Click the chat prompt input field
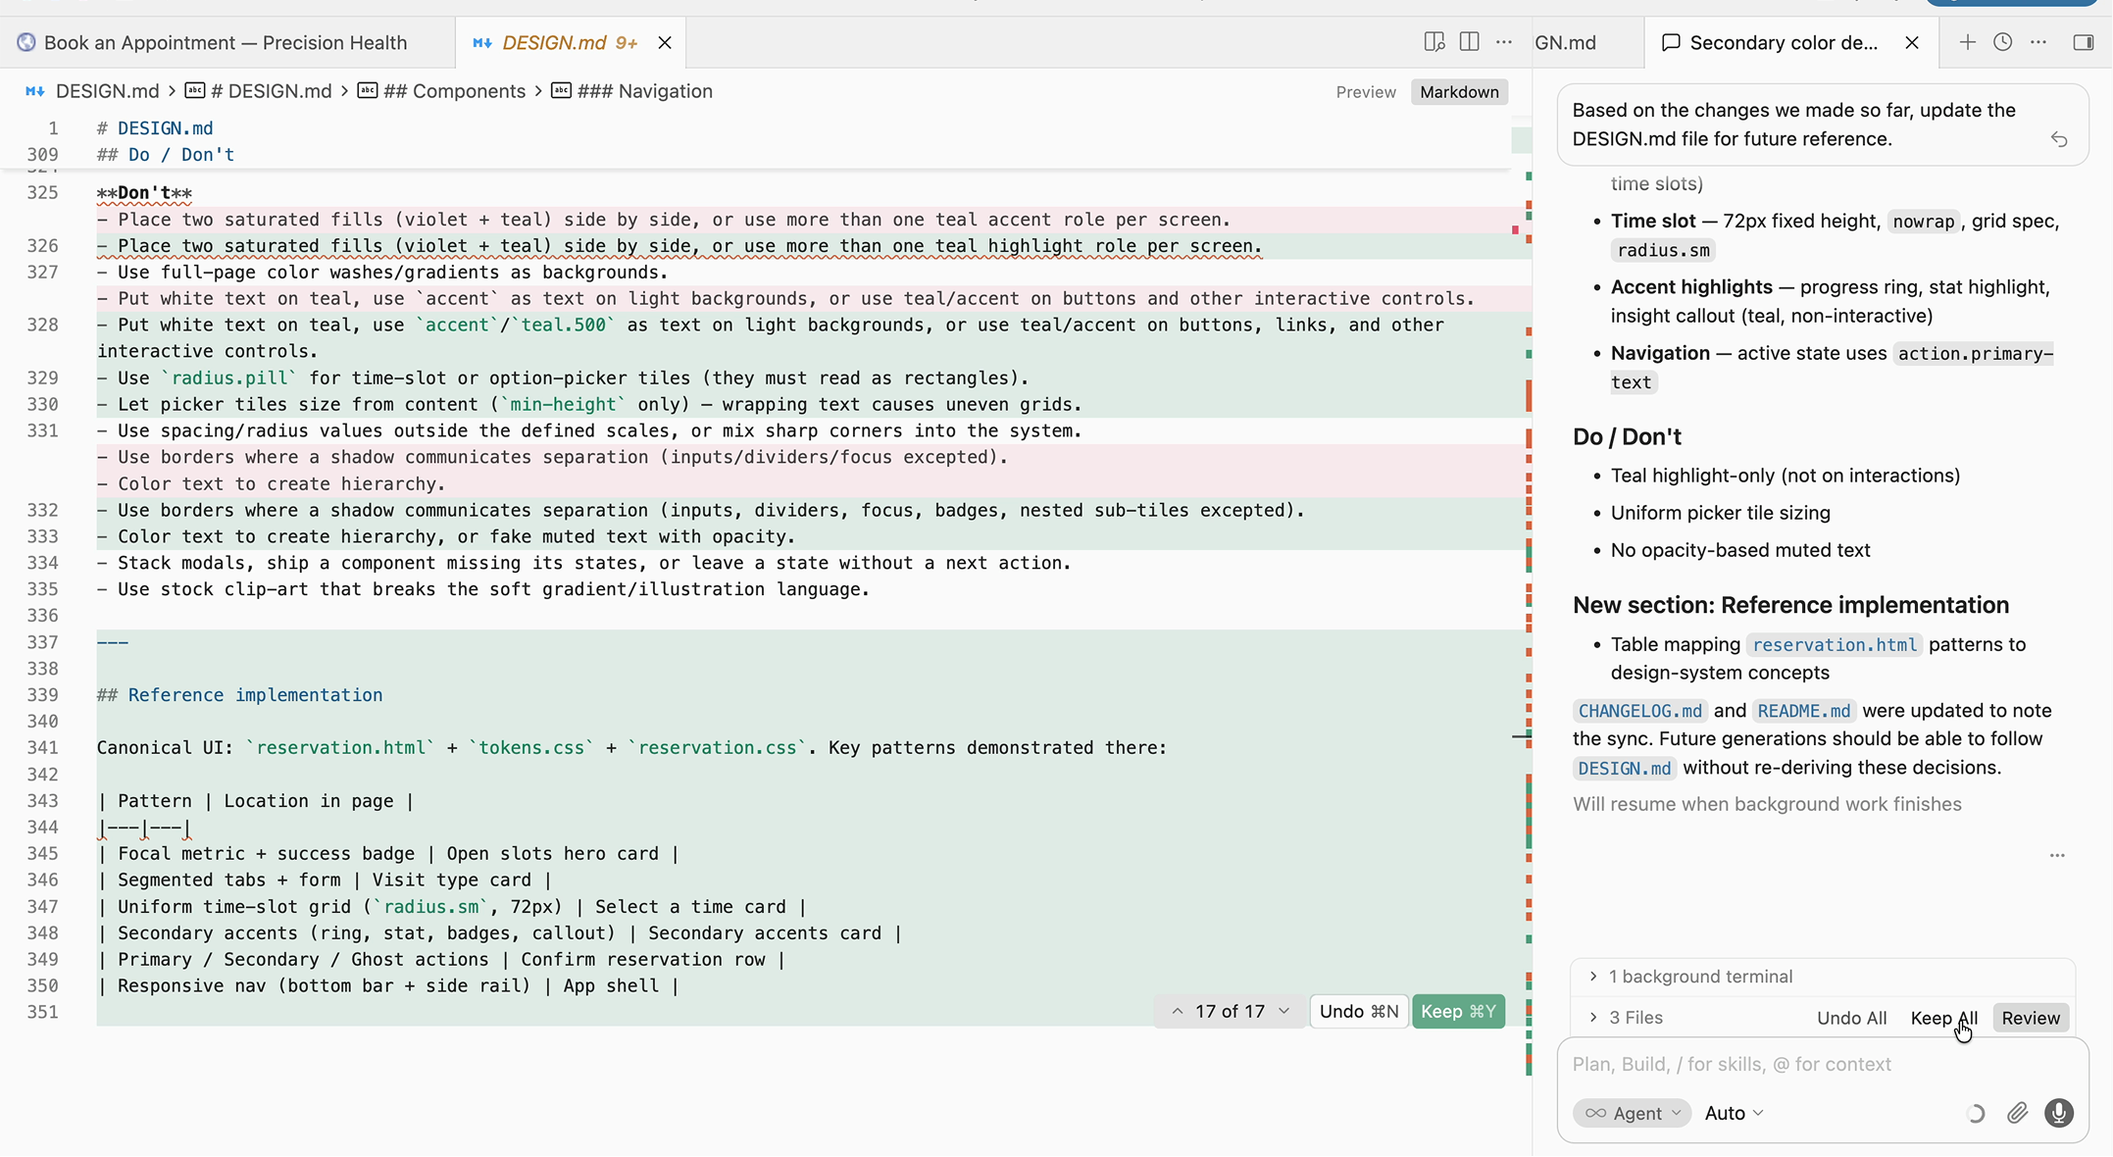 1822,1064
